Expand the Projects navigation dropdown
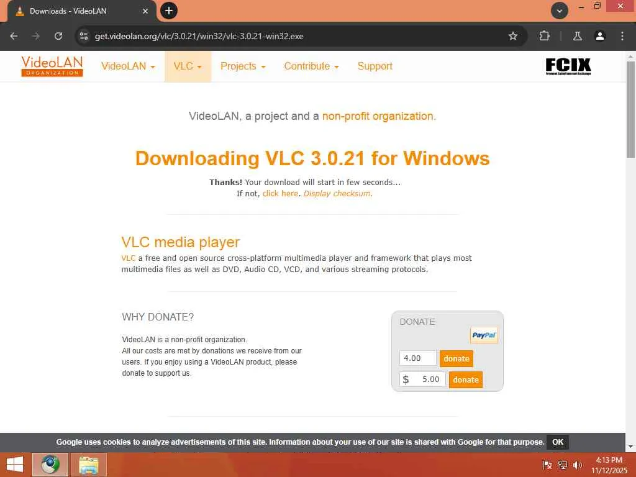This screenshot has width=636, height=477. tap(243, 66)
